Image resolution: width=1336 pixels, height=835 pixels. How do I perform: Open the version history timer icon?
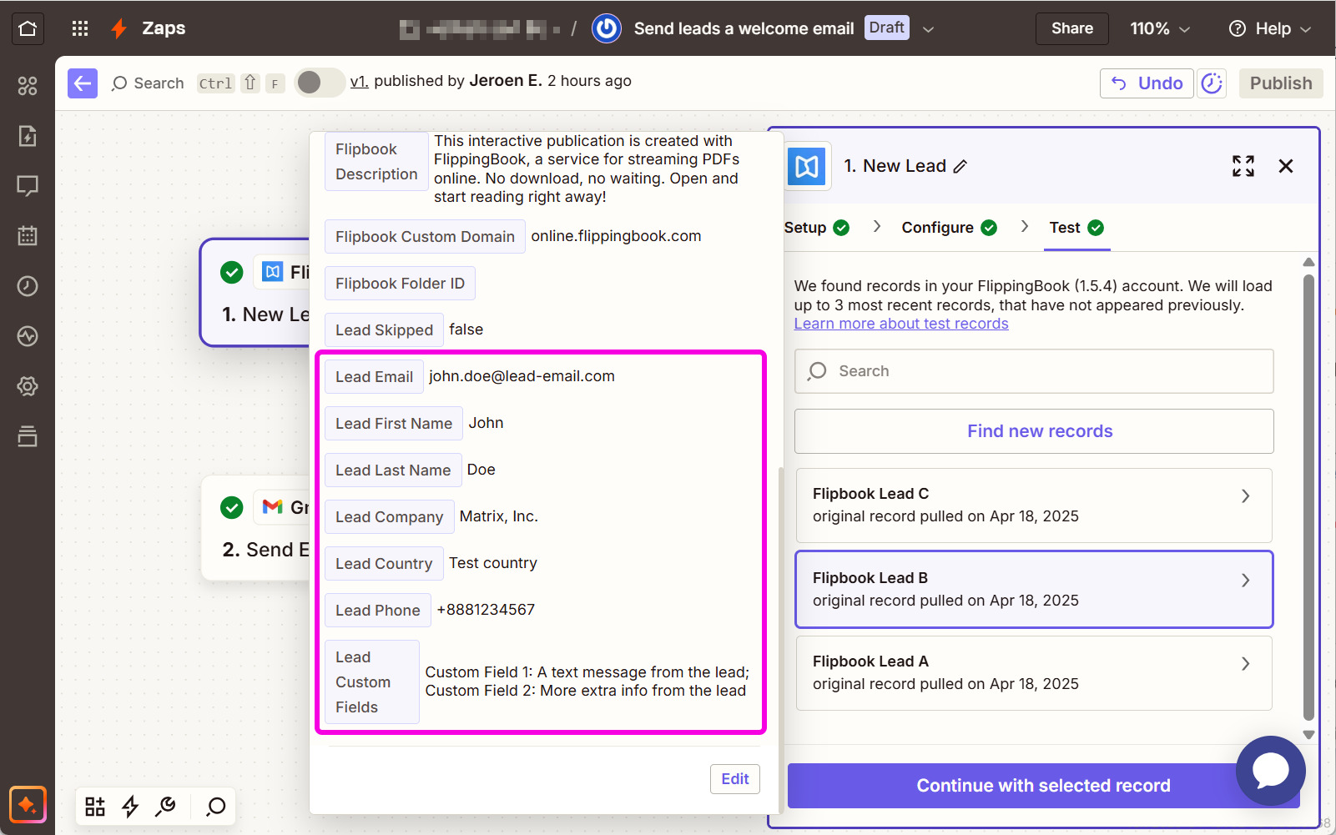click(x=1212, y=83)
